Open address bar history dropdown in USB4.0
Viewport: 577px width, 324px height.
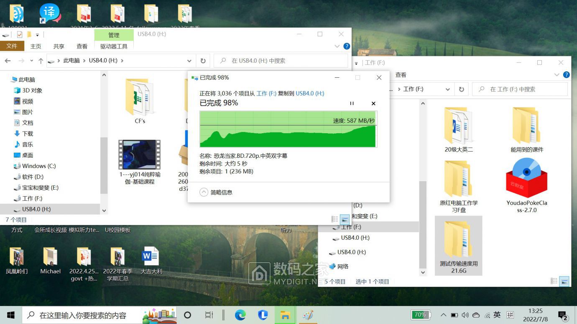(189, 61)
